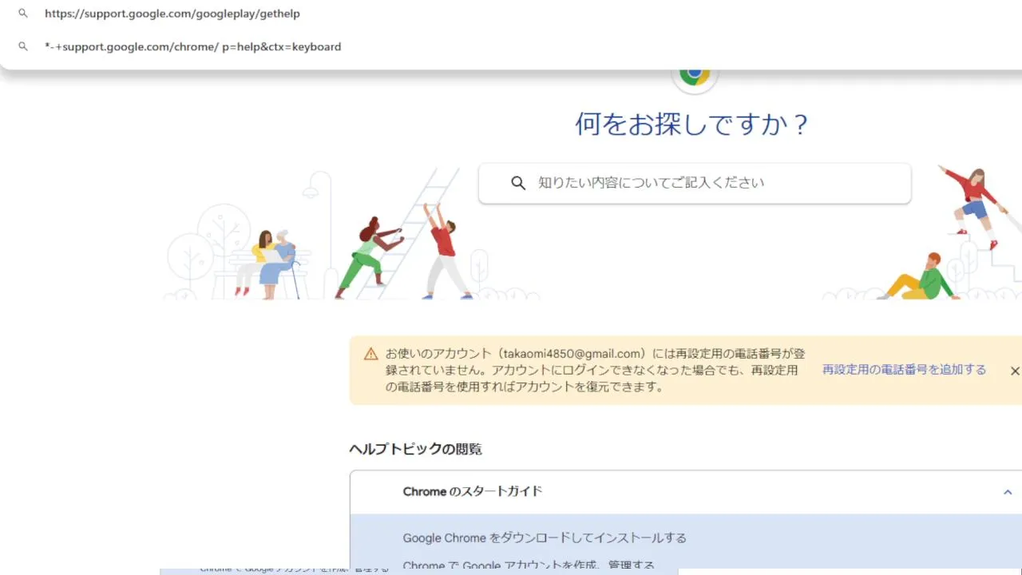Open Google Chrome をダウンロードしてインストールする article
Image resolution: width=1022 pixels, height=575 pixels.
545,537
